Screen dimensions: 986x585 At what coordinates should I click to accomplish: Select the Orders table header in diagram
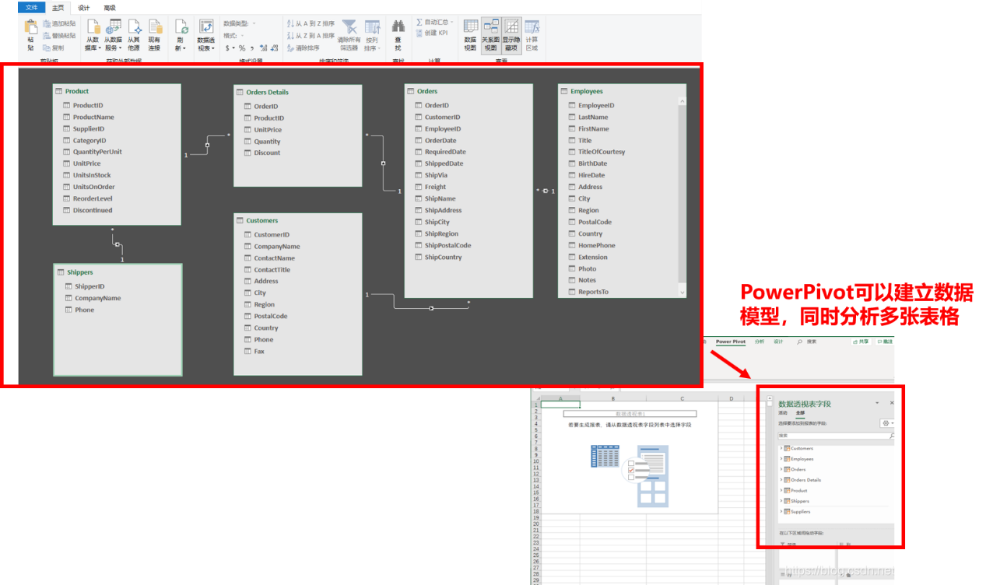(468, 91)
